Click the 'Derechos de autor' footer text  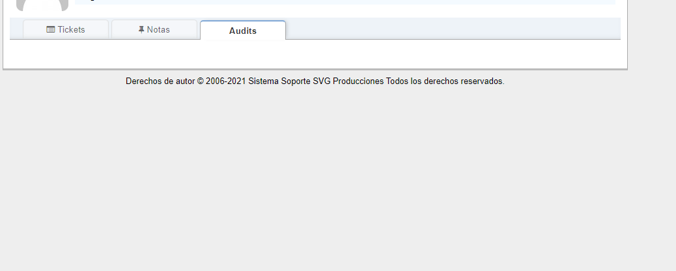160,81
